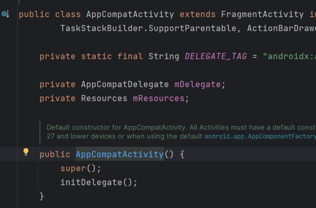This screenshot has height=208, width=316.
Task: Click TaskStackBuilder.SupportParentable interface name
Action: coord(148,29)
